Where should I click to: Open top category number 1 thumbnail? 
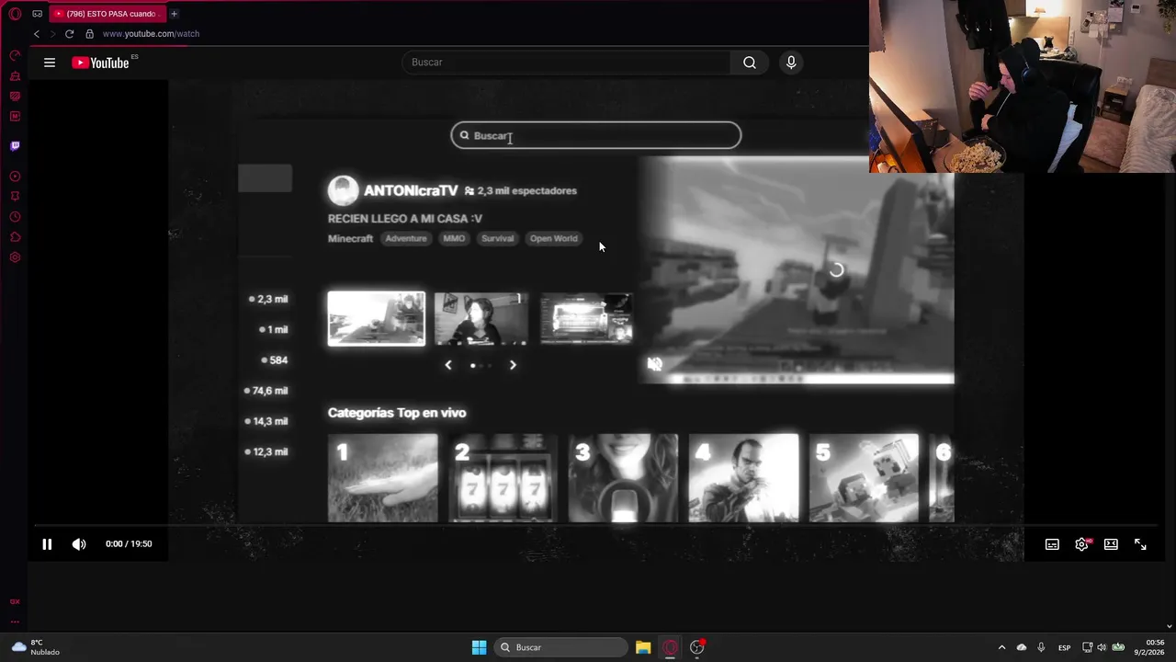coord(383,478)
